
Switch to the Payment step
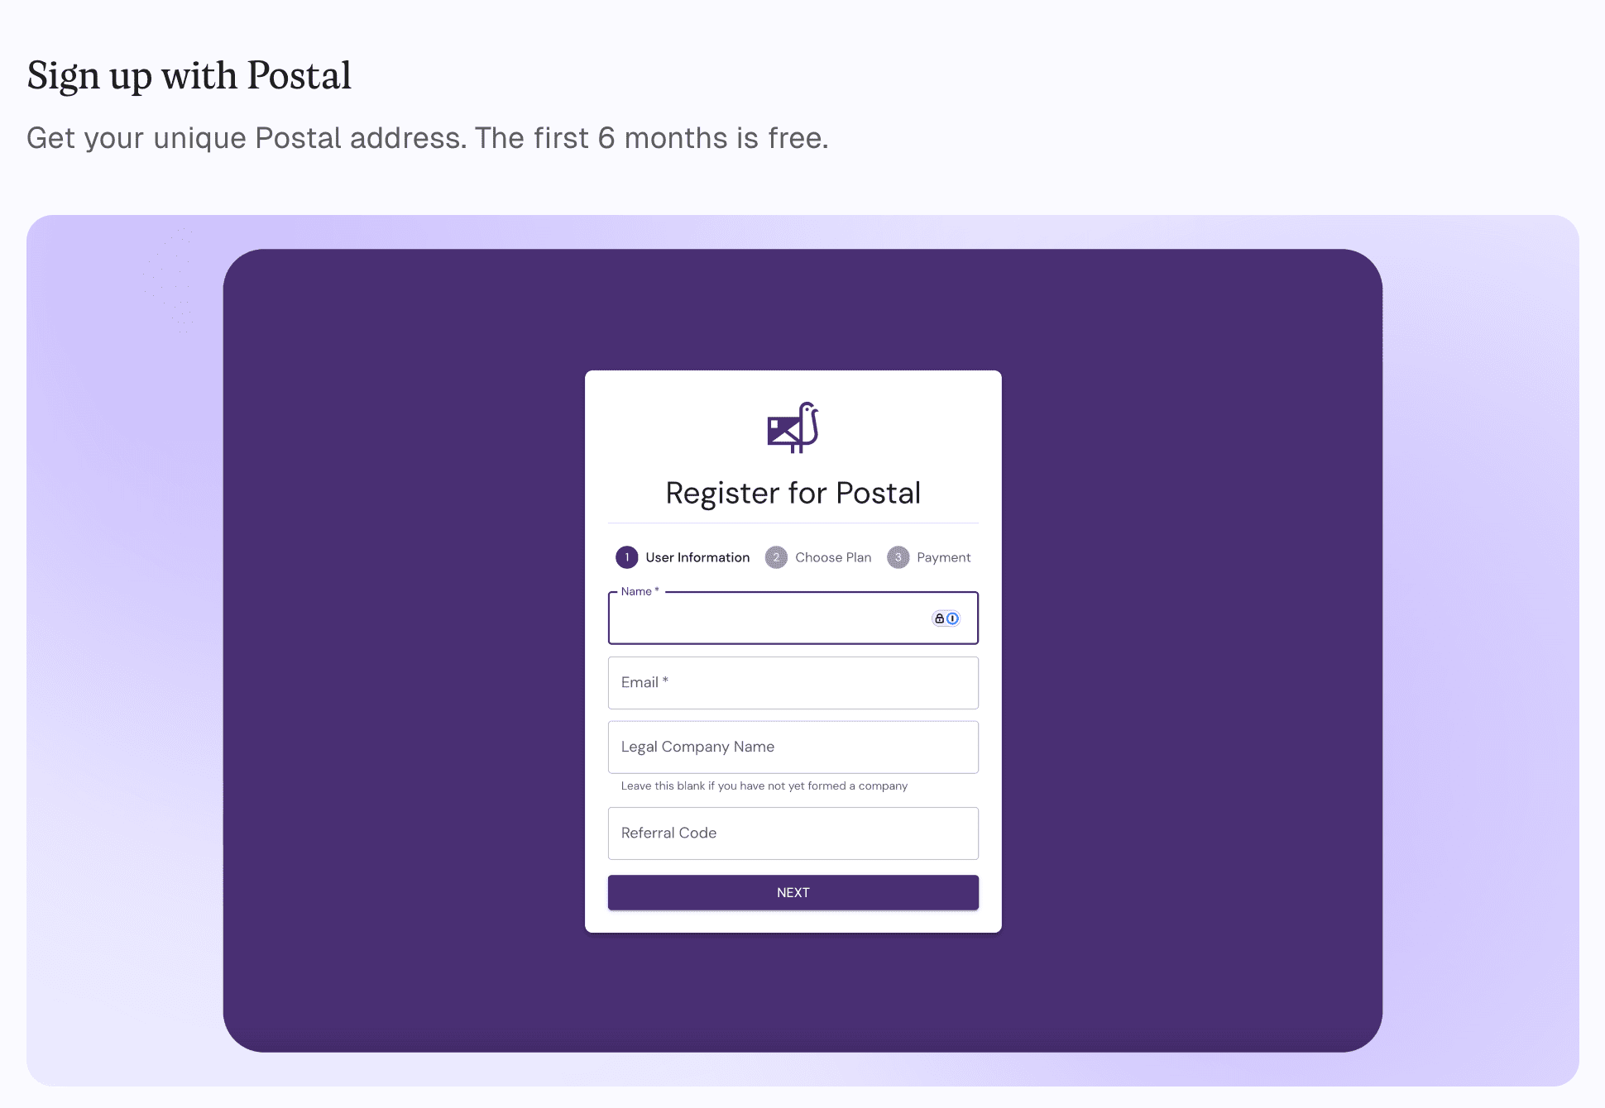tap(943, 557)
